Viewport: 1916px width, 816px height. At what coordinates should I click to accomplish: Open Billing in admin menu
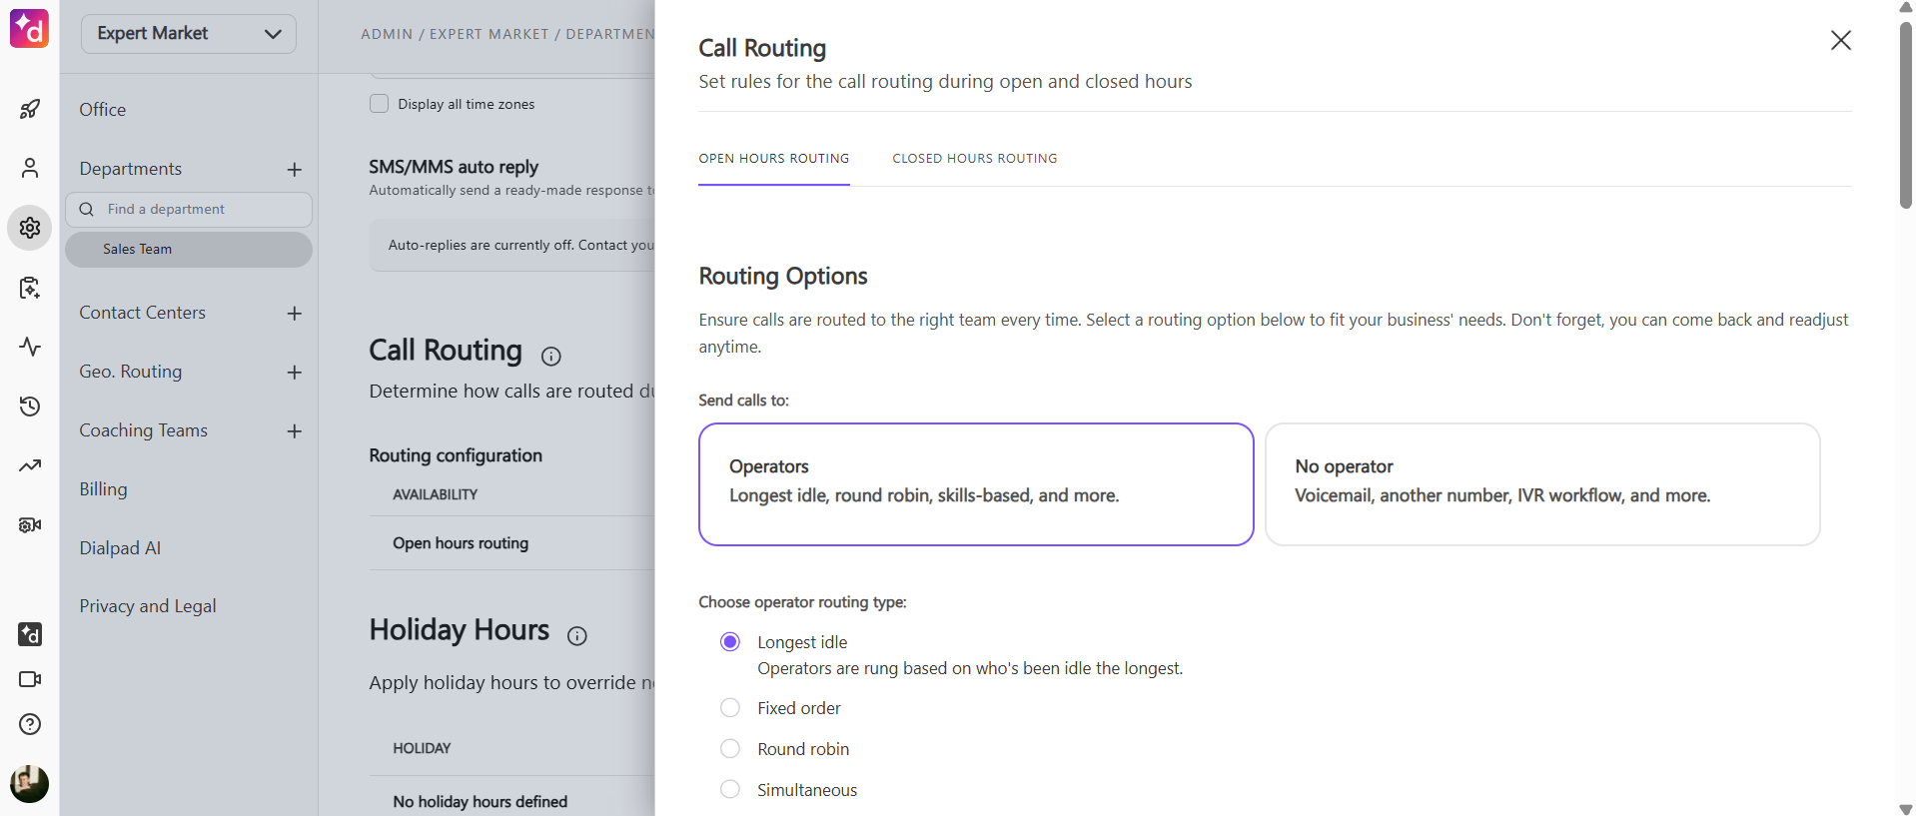coord(104,489)
